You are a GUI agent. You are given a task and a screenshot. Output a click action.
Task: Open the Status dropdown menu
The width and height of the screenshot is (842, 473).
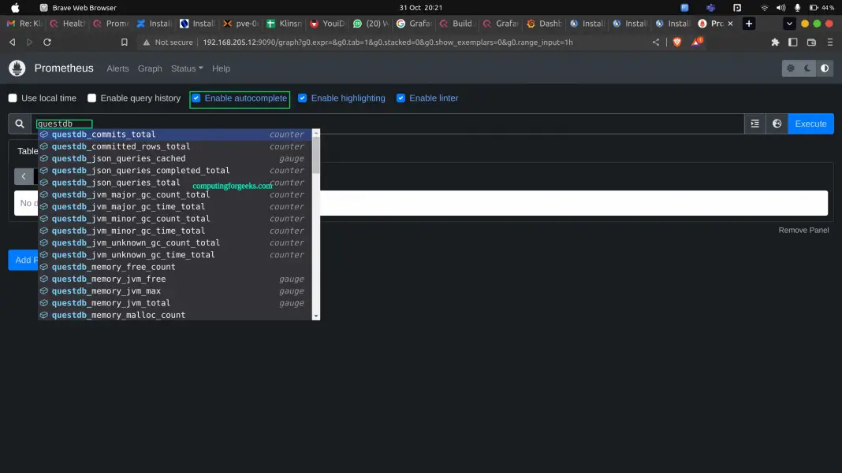pos(186,68)
